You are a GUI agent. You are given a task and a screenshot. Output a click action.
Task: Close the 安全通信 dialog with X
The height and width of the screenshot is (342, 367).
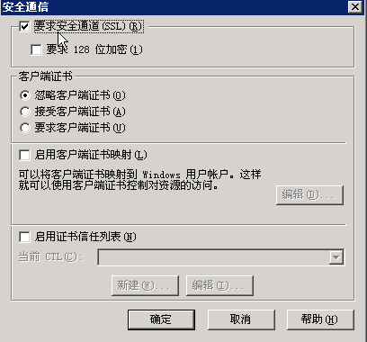tap(355, 7)
